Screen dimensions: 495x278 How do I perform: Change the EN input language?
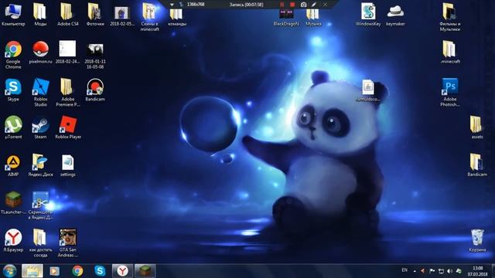coord(405,270)
